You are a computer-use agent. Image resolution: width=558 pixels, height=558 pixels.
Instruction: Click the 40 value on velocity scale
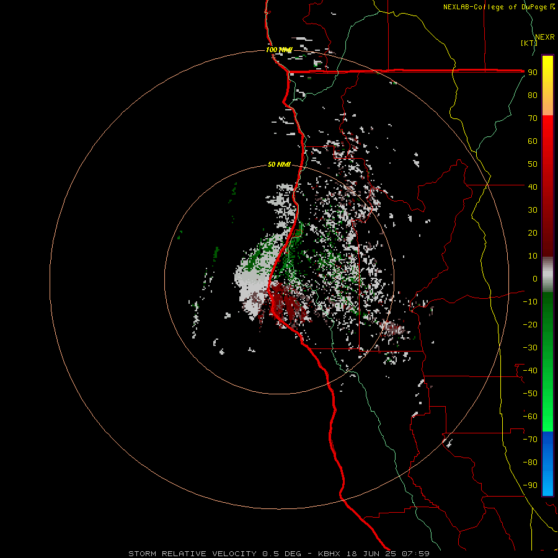click(x=533, y=187)
